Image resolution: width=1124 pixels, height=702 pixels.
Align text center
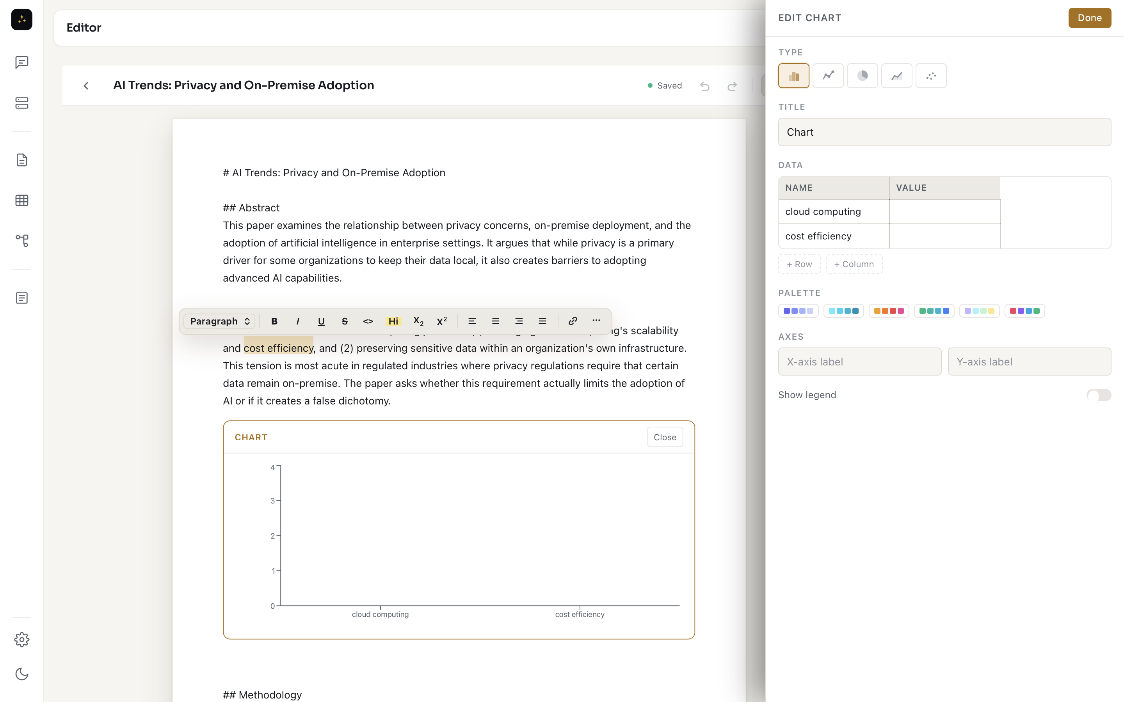(496, 321)
